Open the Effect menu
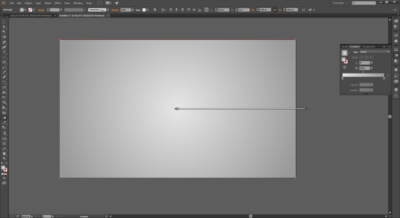This screenshot has height=218, width=400. click(57, 3)
